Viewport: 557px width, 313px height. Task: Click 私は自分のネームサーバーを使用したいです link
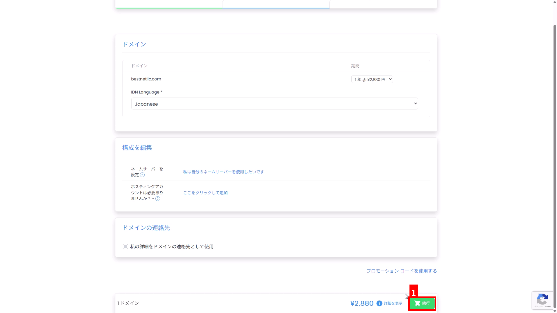point(223,172)
